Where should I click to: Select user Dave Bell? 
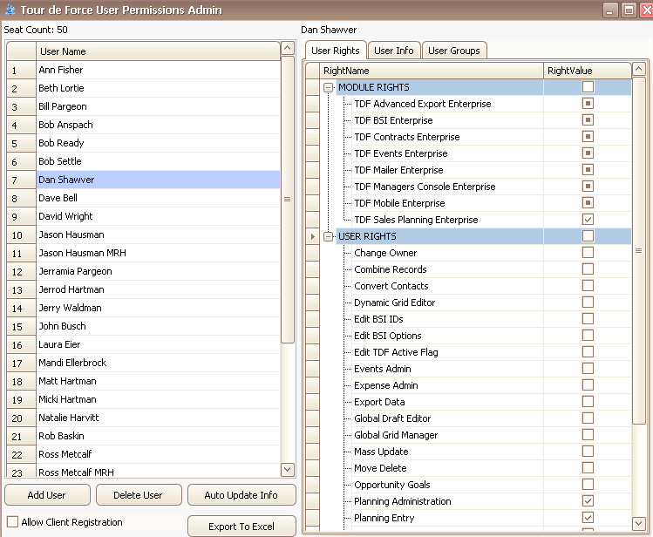[158, 198]
